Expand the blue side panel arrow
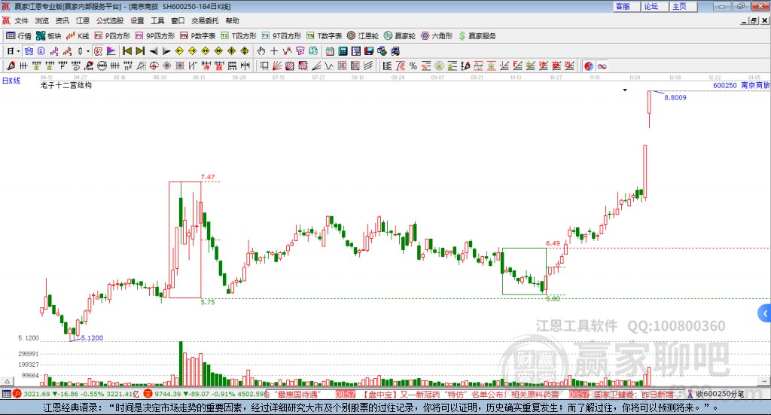 point(765,313)
